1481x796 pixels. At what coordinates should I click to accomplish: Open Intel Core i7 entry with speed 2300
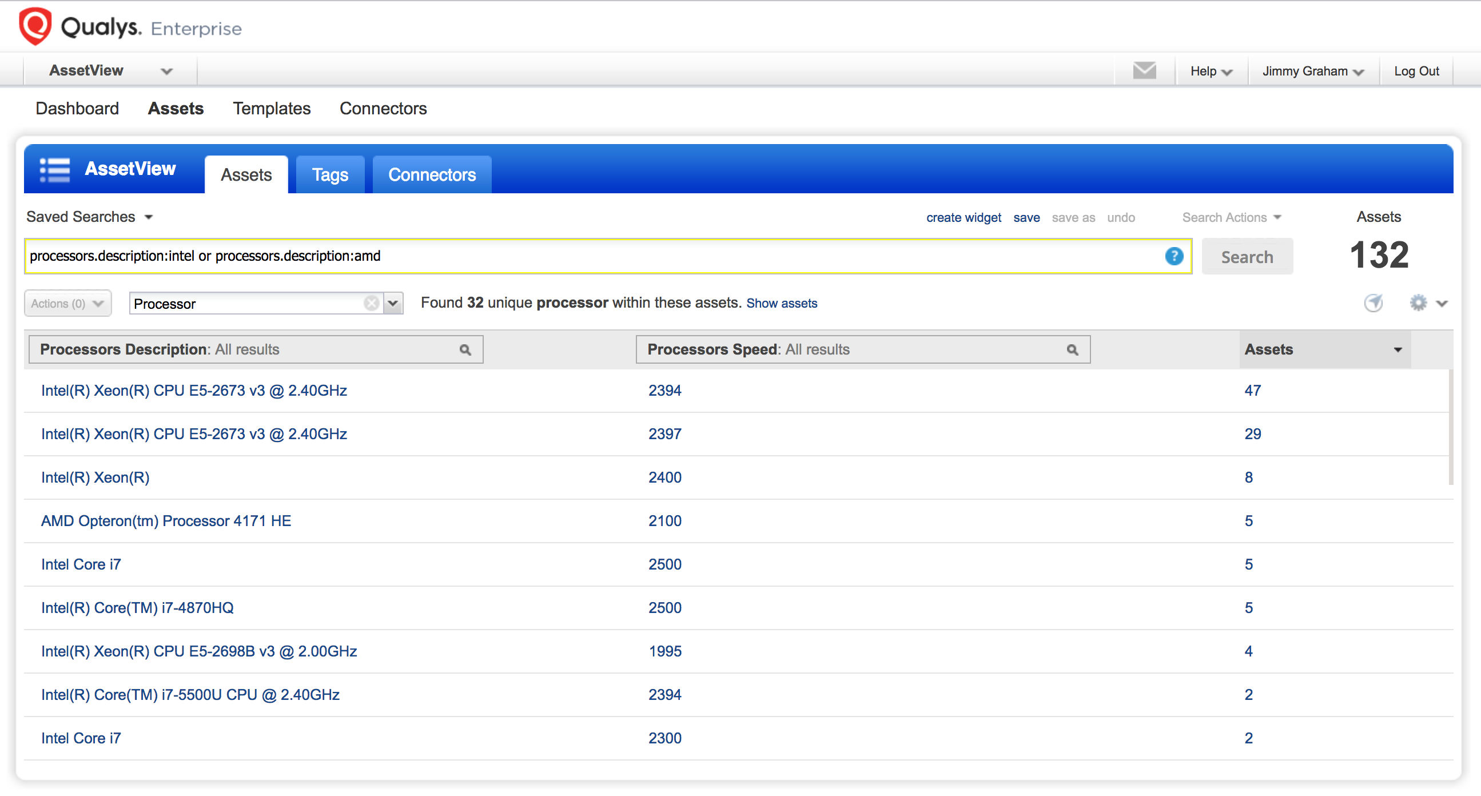pos(81,738)
